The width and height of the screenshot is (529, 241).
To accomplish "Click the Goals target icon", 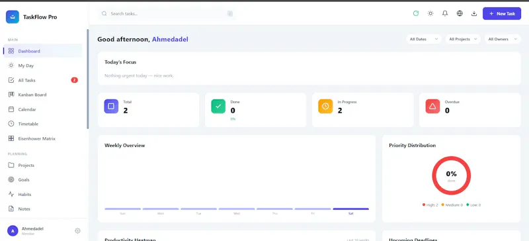I will 11,180.
